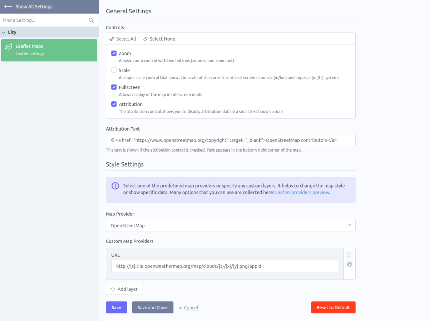Toggle the Attribution checkbox
Screen dimensions: 429x321
pyautogui.click(x=114, y=104)
